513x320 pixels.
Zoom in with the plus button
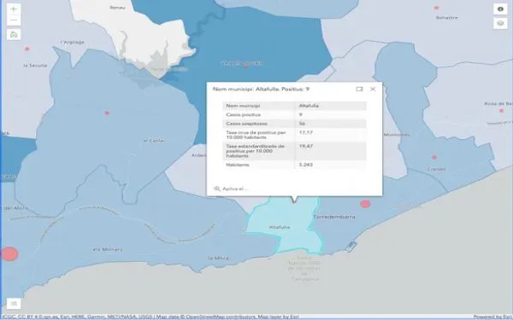(14, 9)
